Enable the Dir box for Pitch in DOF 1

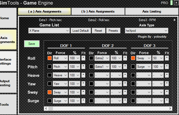(49, 66)
